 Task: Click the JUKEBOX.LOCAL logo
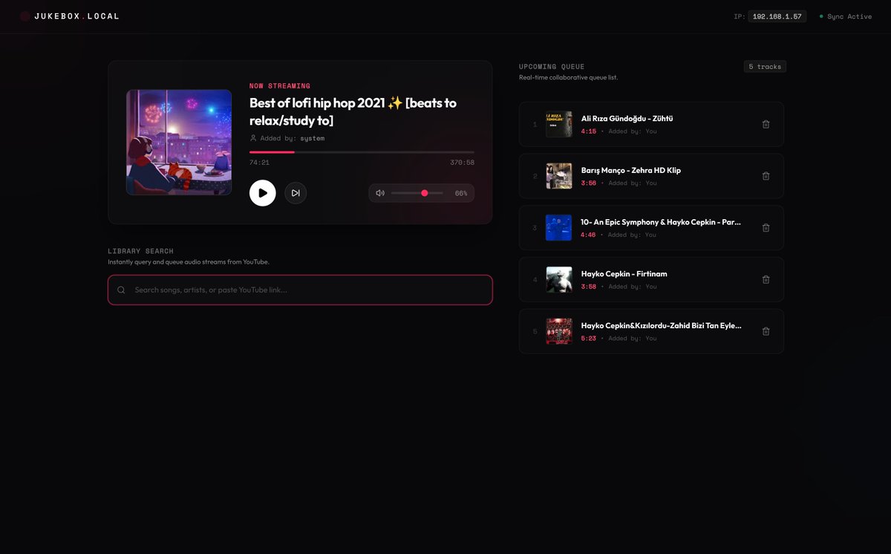(x=69, y=16)
